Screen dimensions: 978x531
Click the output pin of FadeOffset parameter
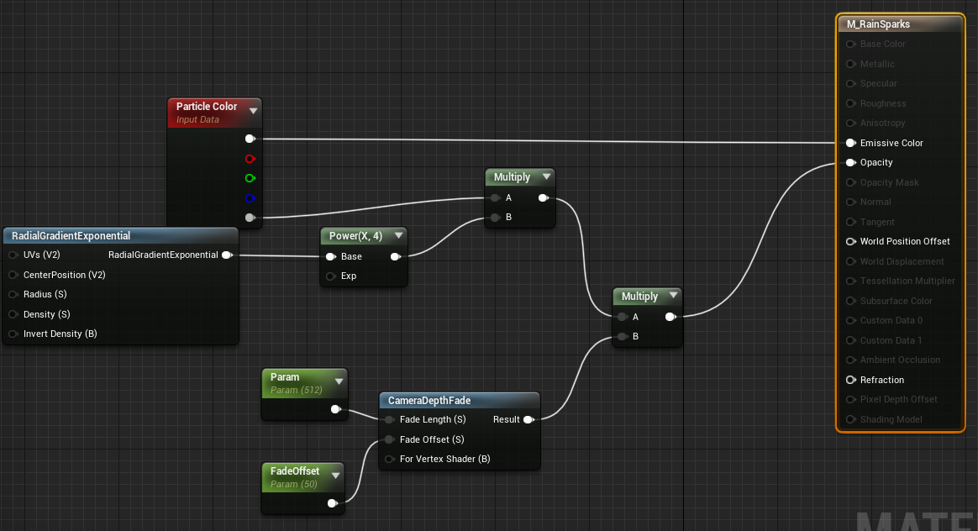pyautogui.click(x=333, y=502)
